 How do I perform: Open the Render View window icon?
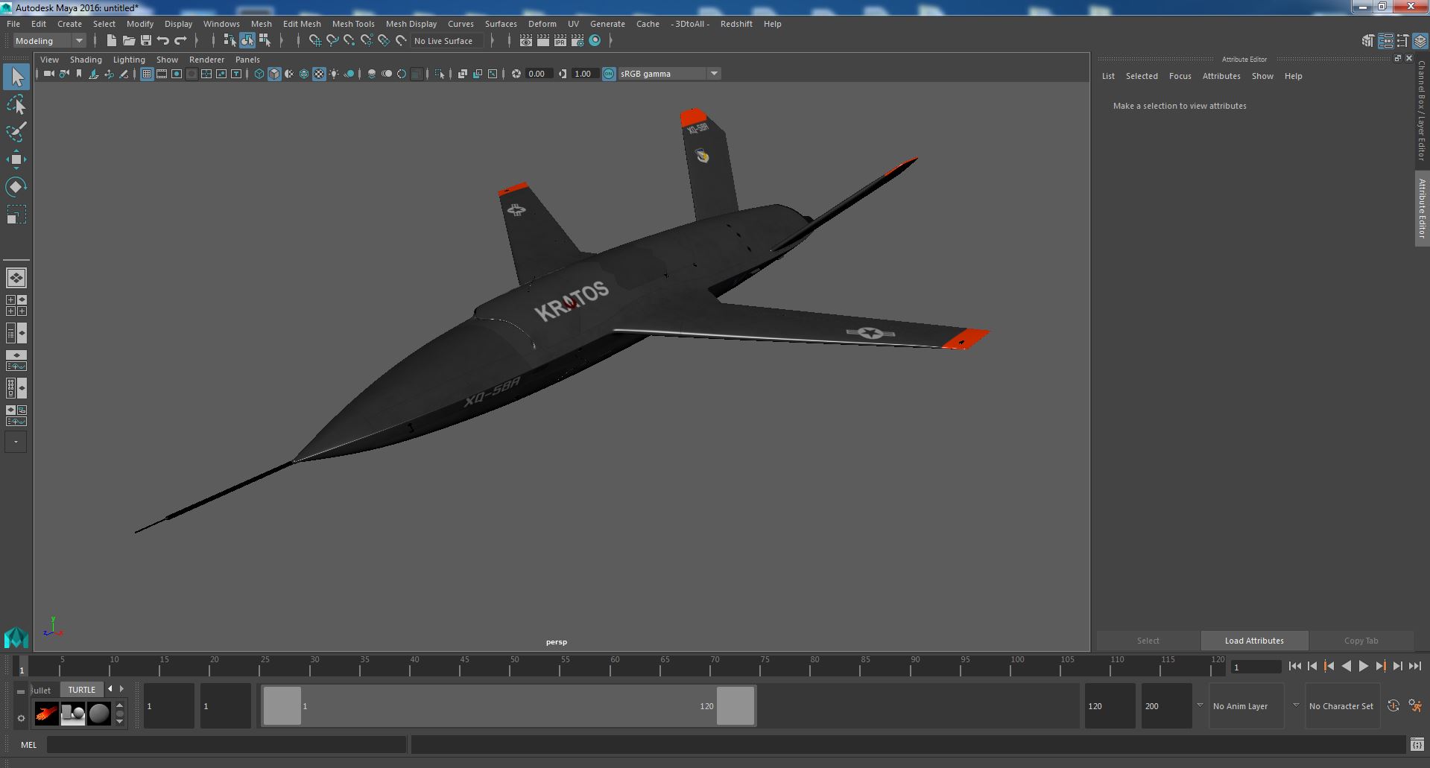(526, 41)
